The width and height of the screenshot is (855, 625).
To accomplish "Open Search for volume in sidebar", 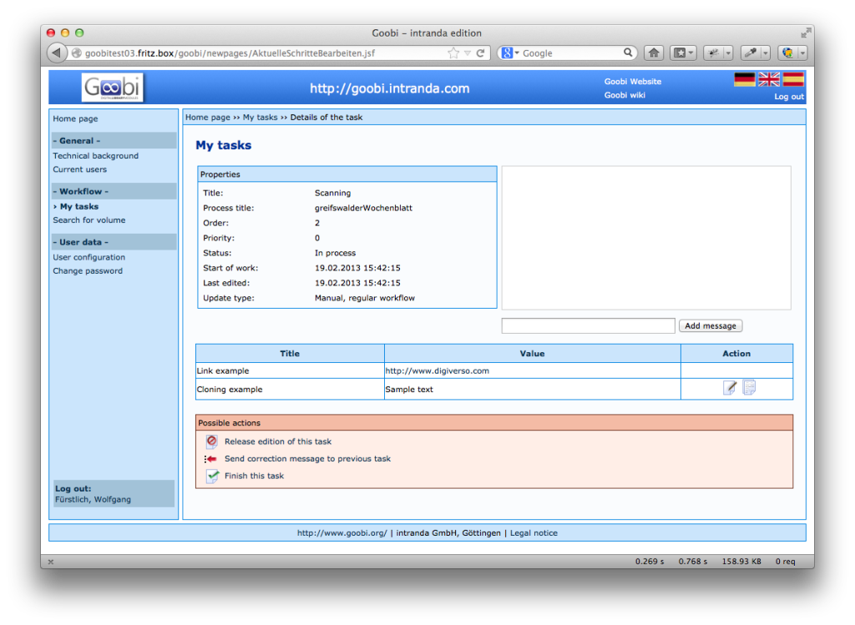I will (89, 219).
